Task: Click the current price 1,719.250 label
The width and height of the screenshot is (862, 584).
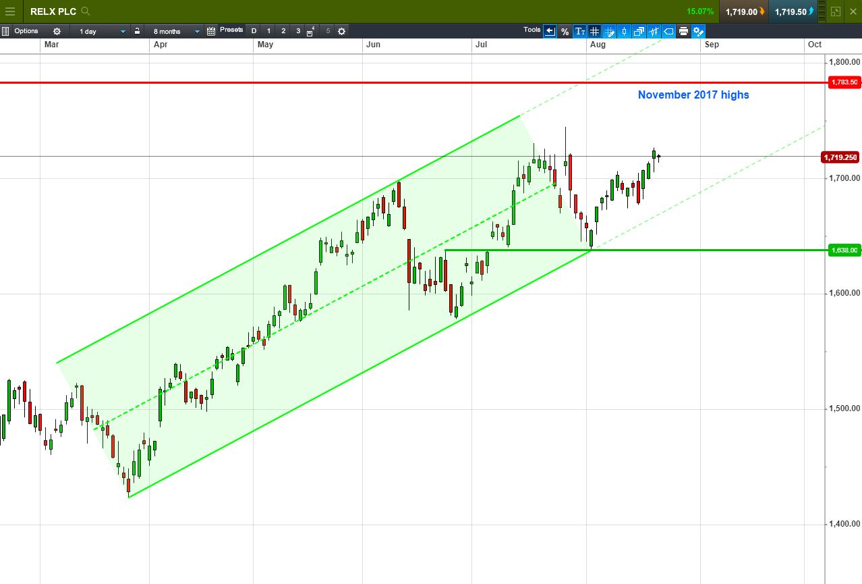Action: pos(840,157)
